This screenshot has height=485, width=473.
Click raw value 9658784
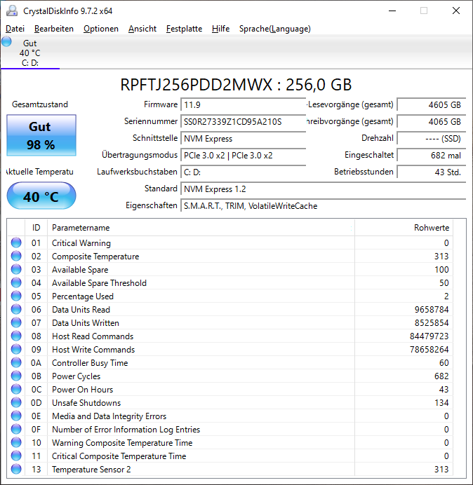point(432,310)
